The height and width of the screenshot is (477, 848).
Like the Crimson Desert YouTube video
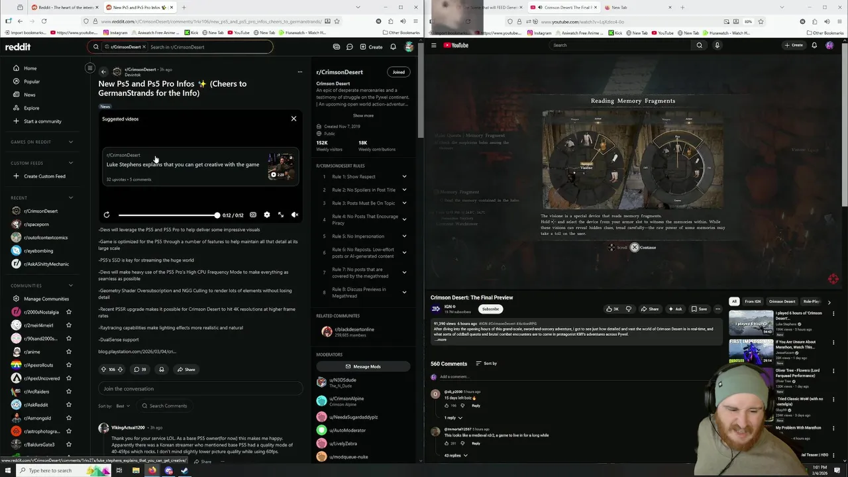point(612,309)
